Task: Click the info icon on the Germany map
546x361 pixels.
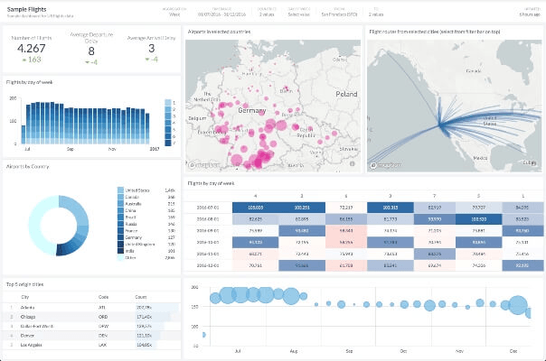Action: (352, 164)
